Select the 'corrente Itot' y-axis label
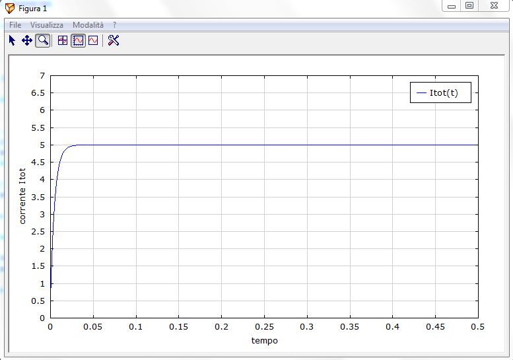This screenshot has width=513, height=360. pos(22,196)
